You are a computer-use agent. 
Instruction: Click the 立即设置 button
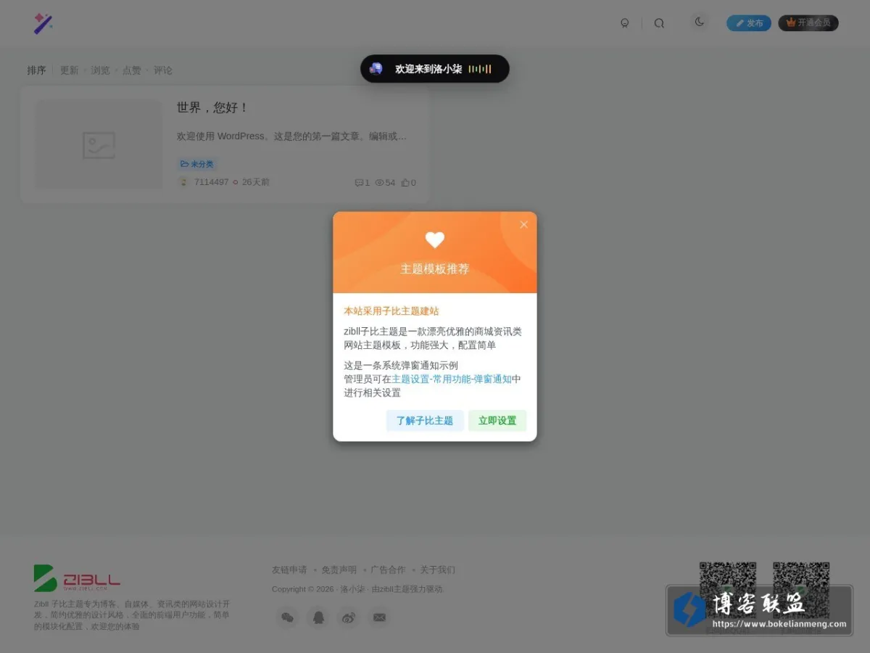point(497,420)
